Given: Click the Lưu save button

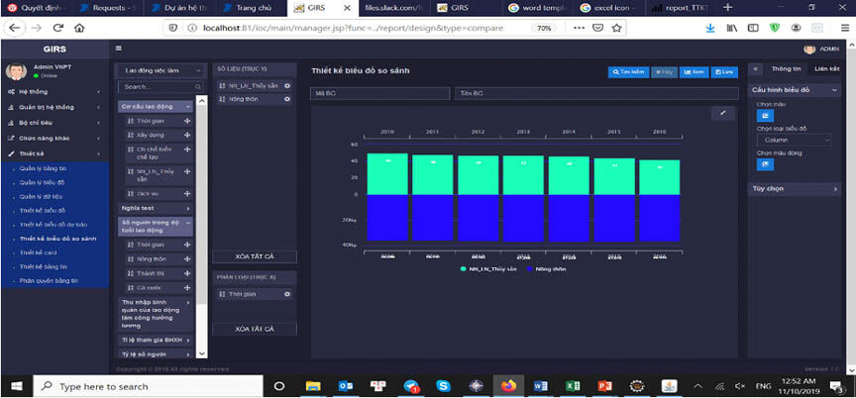Looking at the screenshot, I should (724, 72).
